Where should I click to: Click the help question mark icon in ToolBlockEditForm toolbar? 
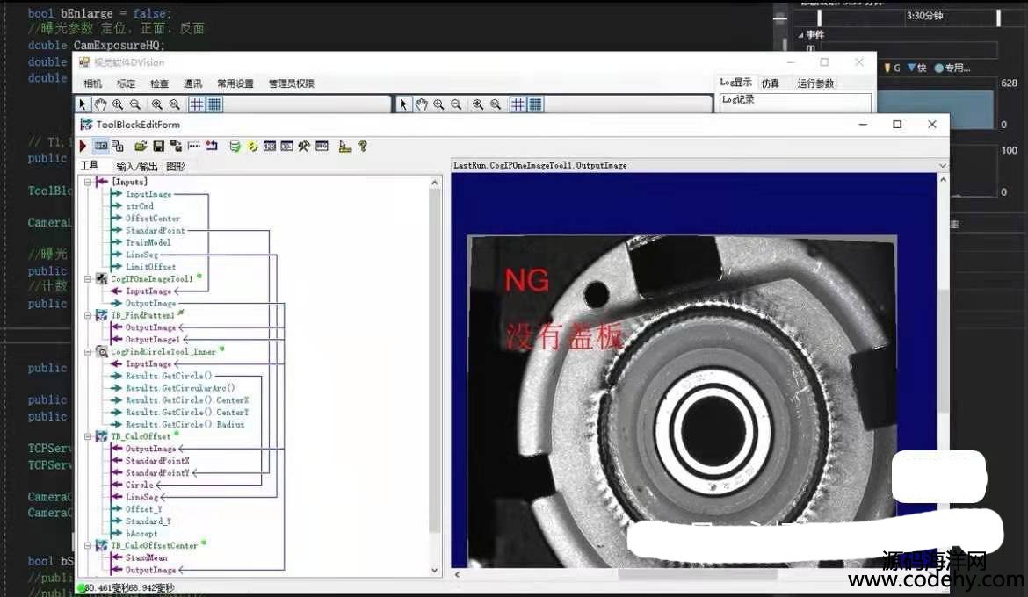coord(363,146)
